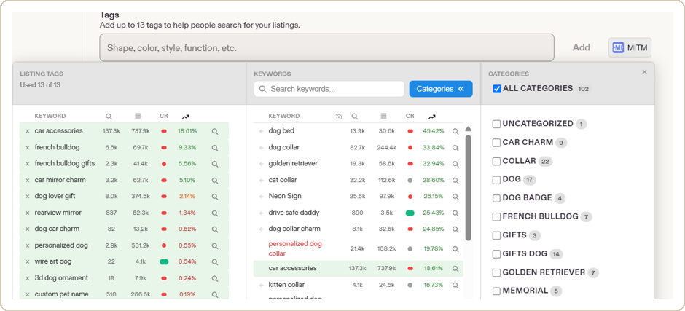
Task: Add cat collar keyword with arrow
Action: pos(261,180)
